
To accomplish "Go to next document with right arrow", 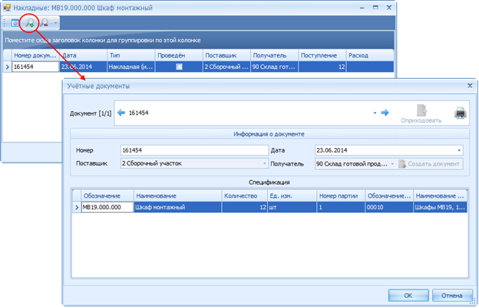I will 385,113.
